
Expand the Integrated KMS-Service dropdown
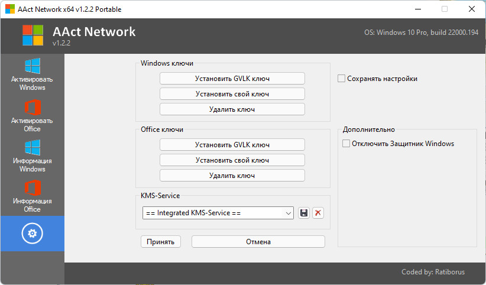point(218,213)
